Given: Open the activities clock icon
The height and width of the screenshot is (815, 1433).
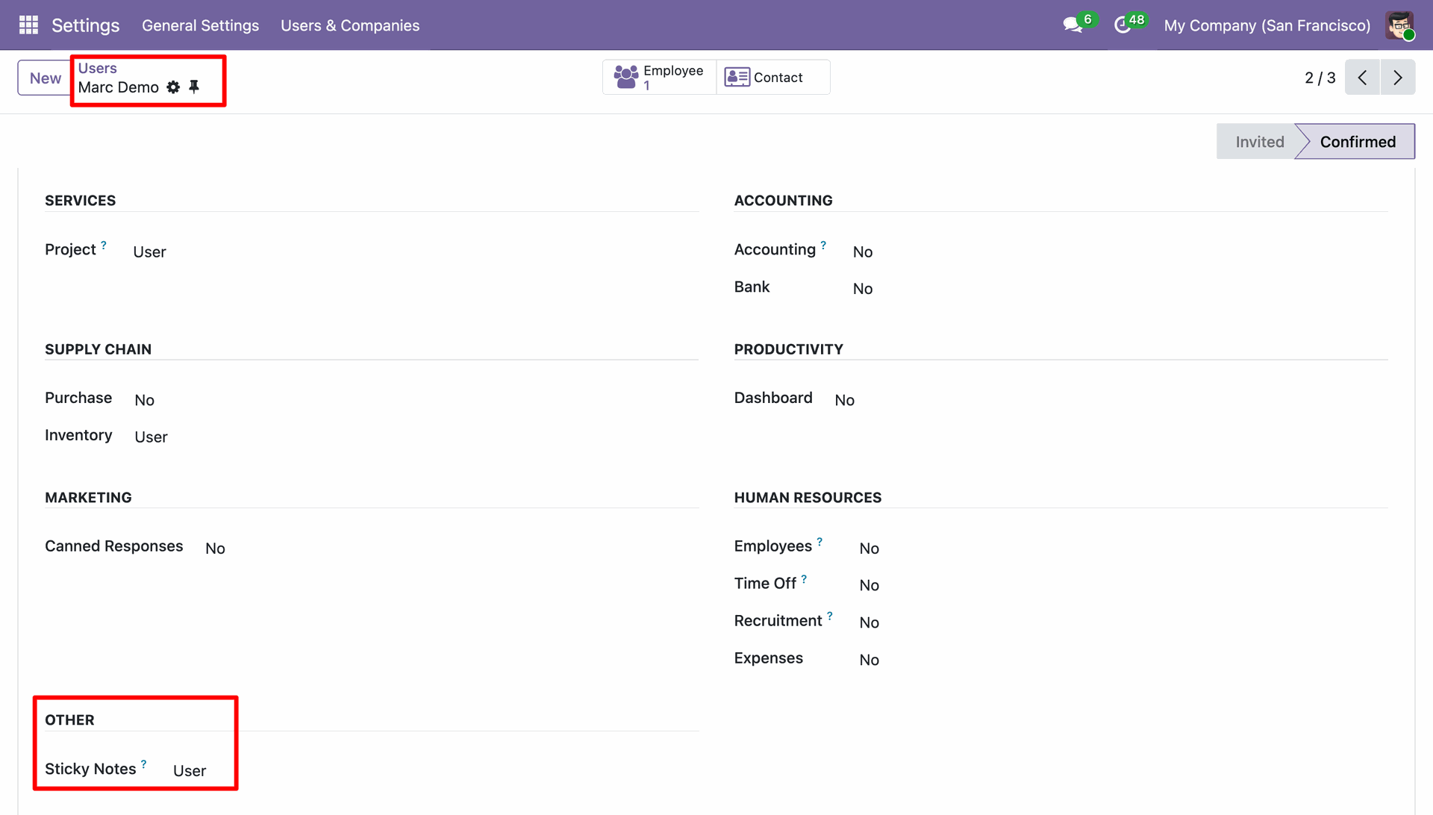Looking at the screenshot, I should click(1122, 25).
